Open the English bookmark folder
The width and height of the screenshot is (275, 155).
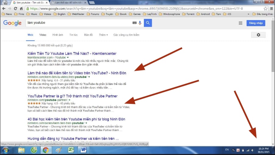pyautogui.click(x=59, y=14)
